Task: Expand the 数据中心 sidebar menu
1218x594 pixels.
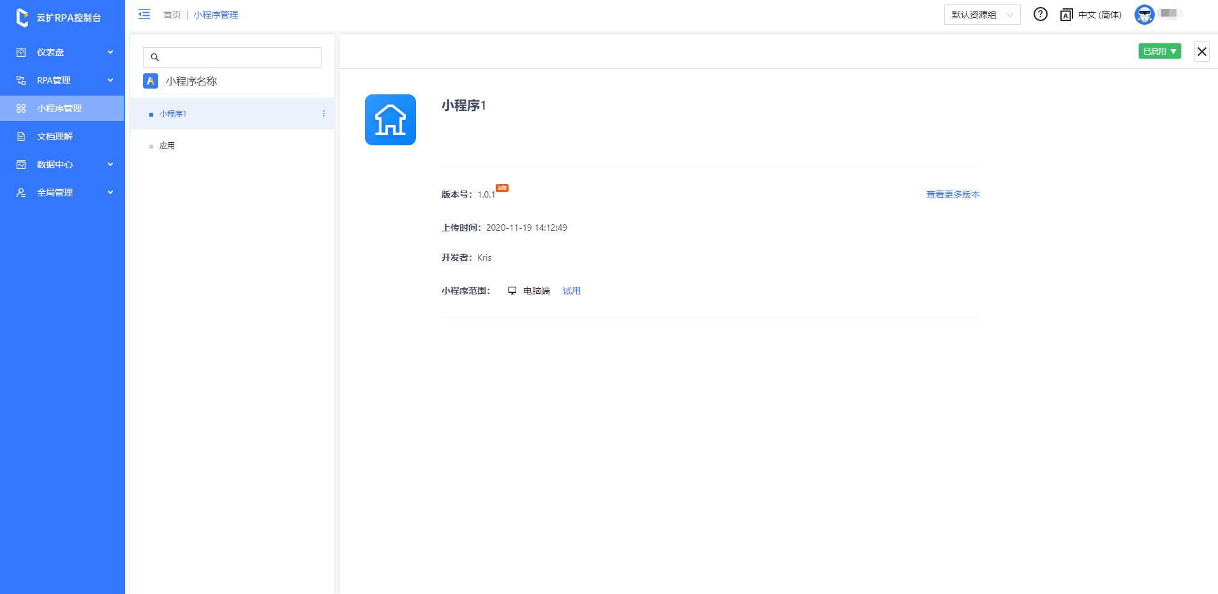Action: click(63, 164)
